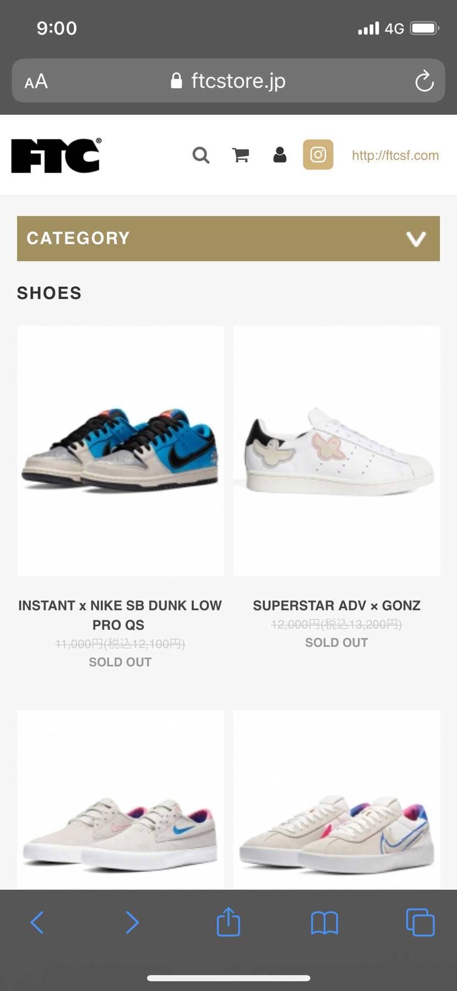Select the blue Nike SB Dunk image
The image size is (457, 991).
point(121,451)
